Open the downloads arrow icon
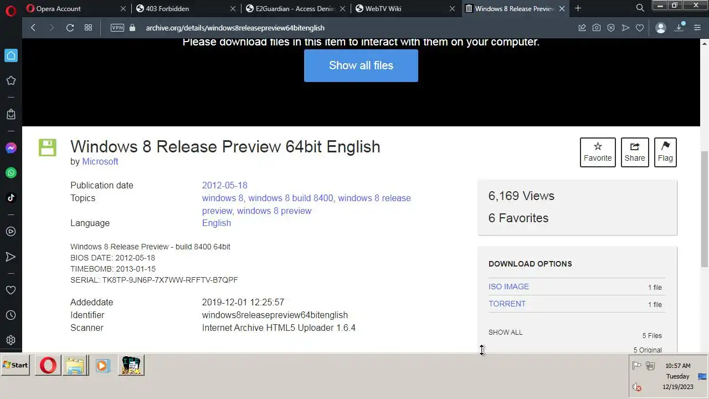 (680, 28)
